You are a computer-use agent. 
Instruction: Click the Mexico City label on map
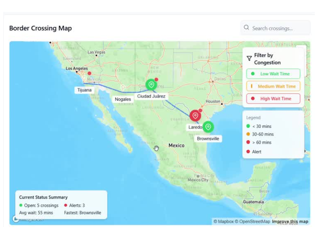(198, 180)
